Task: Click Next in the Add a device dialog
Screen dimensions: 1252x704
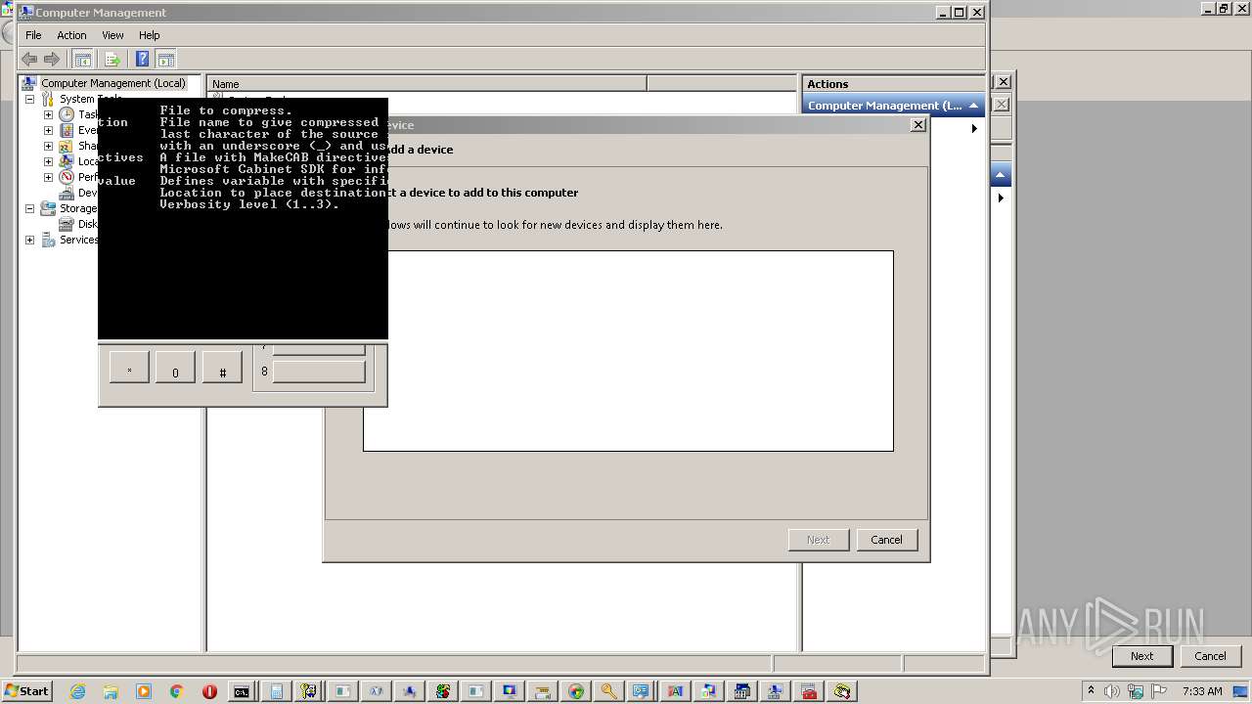Action: [819, 540]
